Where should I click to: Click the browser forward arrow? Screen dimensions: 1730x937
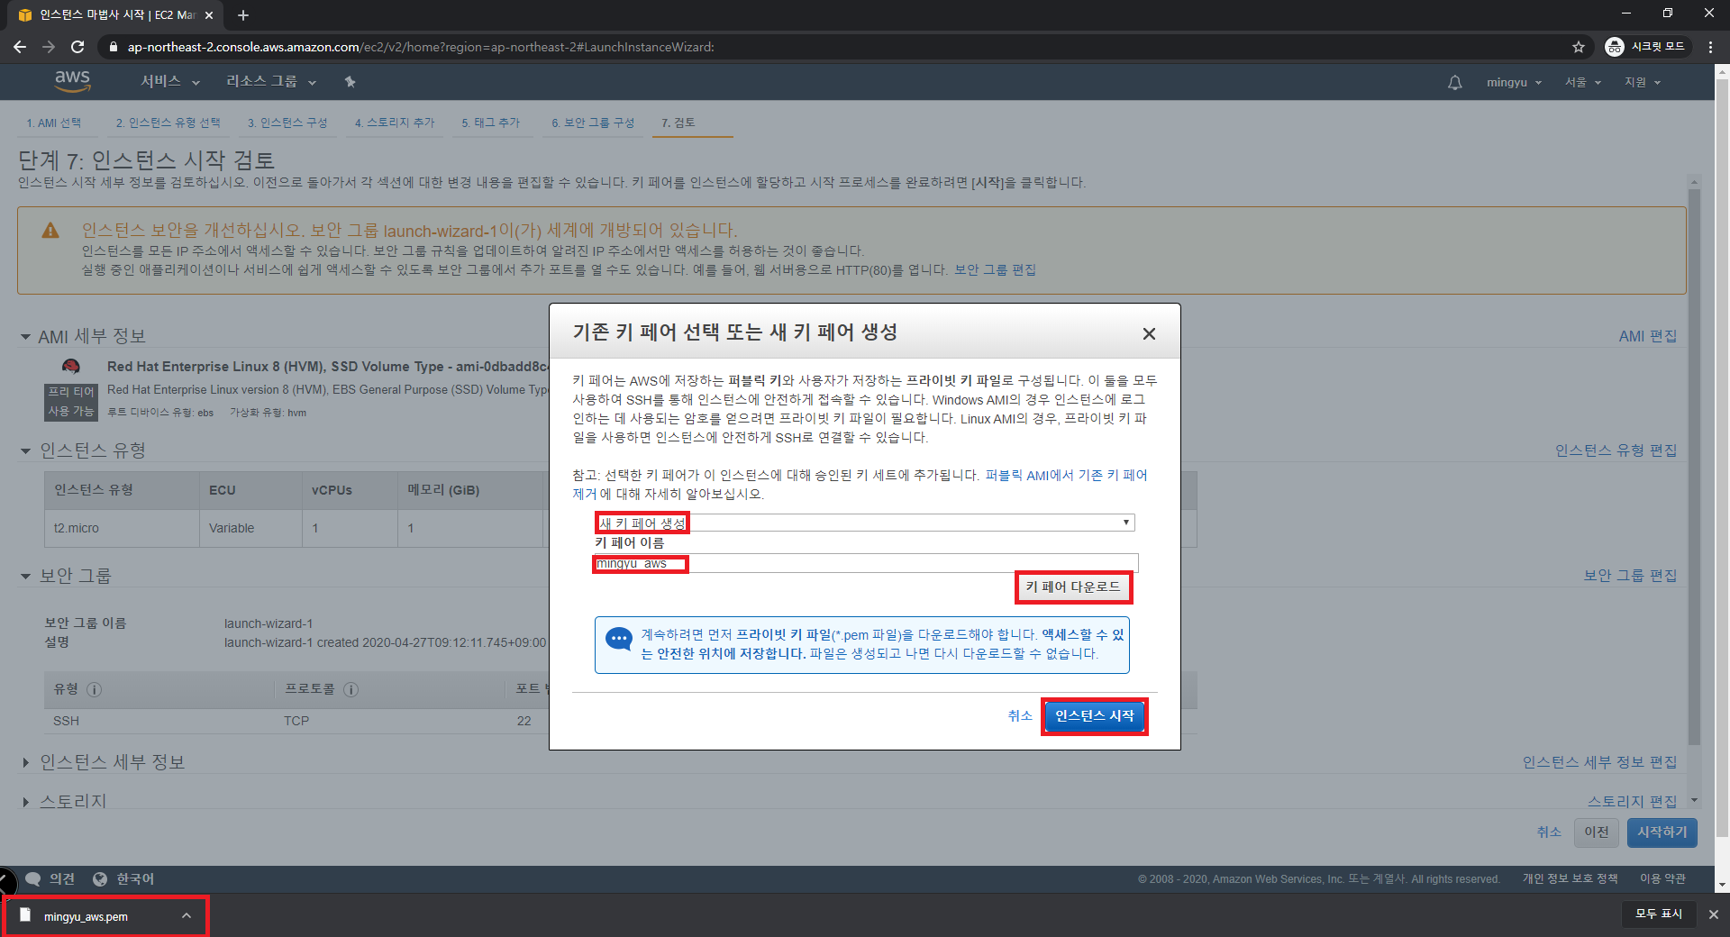point(49,47)
